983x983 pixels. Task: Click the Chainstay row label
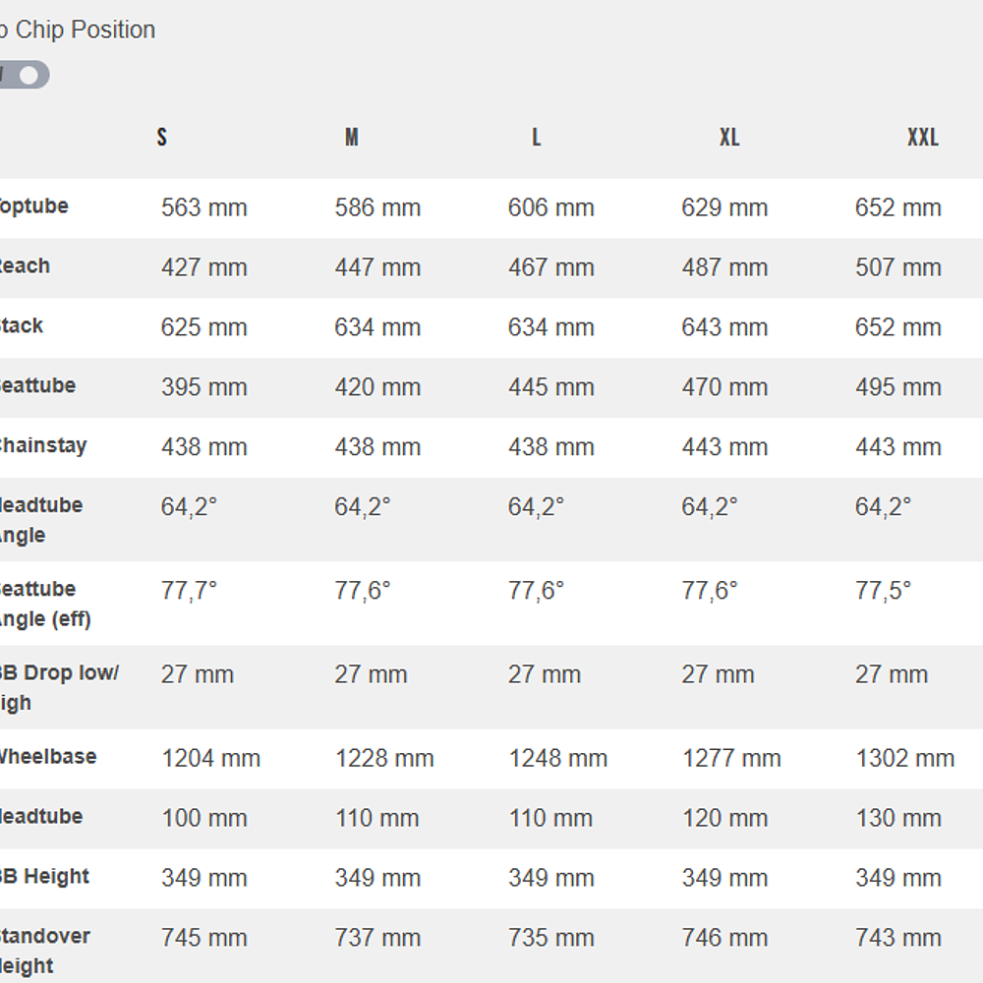point(41,445)
